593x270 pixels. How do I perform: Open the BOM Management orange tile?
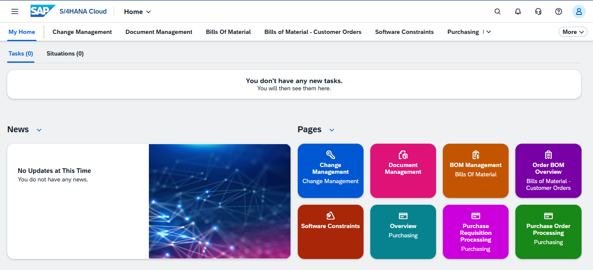tap(476, 171)
